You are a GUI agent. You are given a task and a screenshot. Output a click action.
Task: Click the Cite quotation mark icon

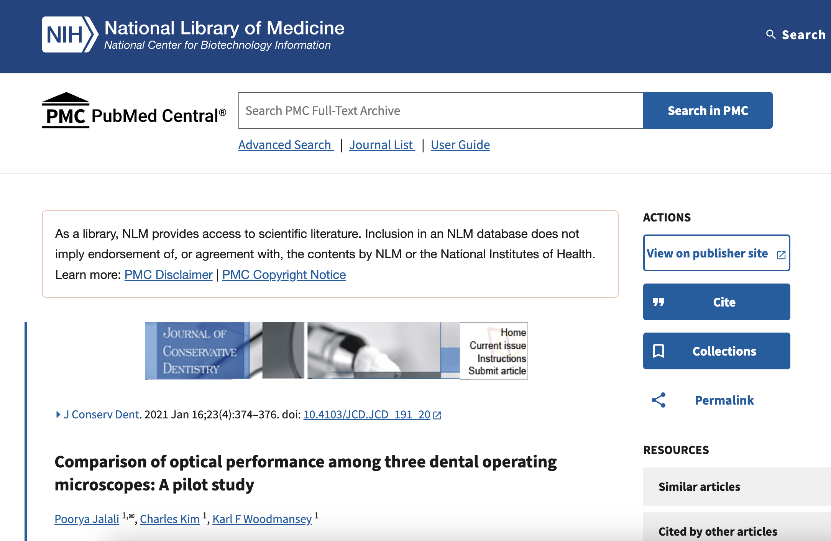pos(659,302)
